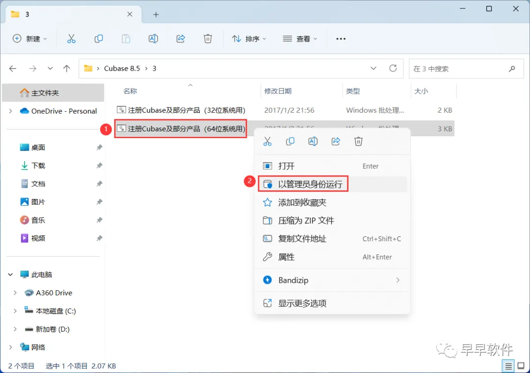Click the search magnifier icon
This screenshot has height=373, width=530.
[512, 69]
